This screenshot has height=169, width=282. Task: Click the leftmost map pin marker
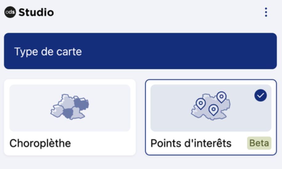pyautogui.click(x=201, y=103)
